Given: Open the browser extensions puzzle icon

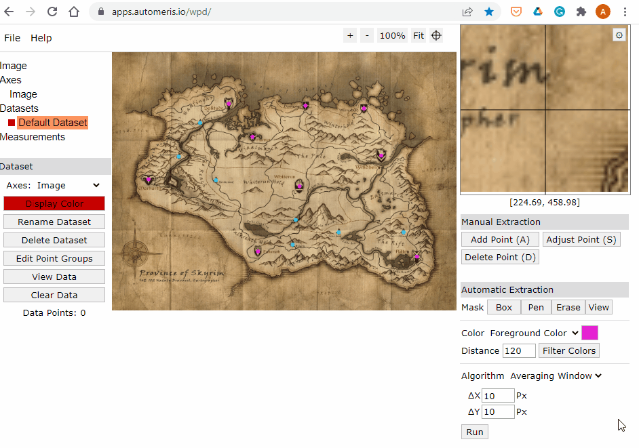Looking at the screenshot, I should pos(581,12).
